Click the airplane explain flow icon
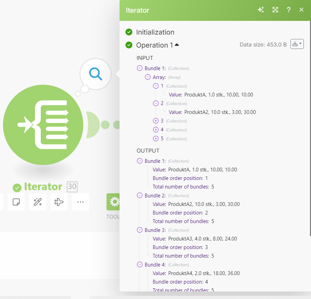 (x=59, y=202)
